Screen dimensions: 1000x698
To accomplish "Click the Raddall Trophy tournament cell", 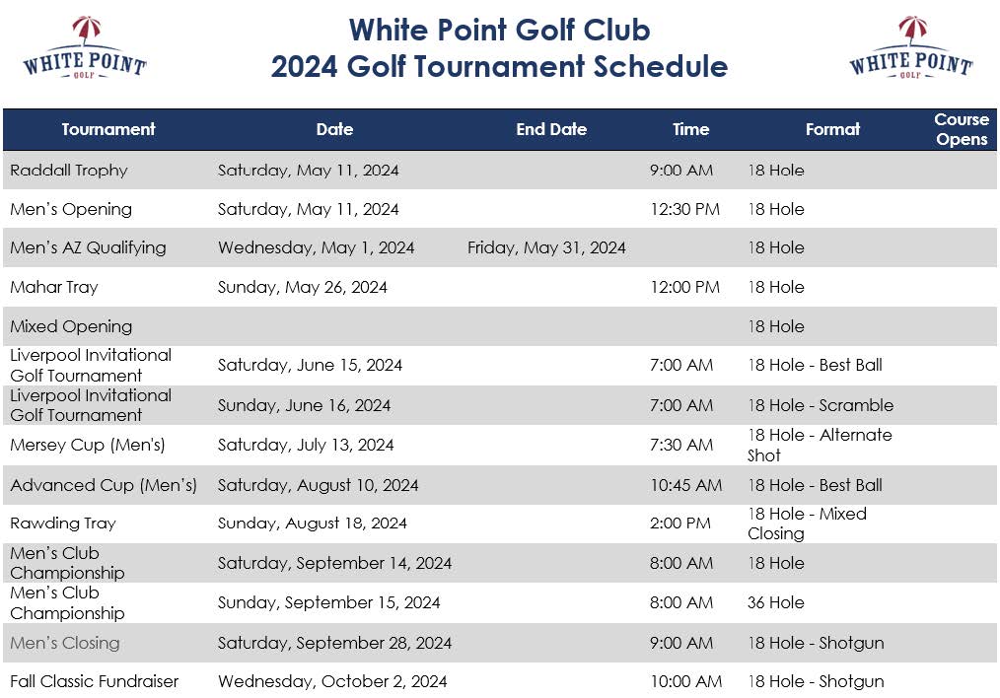I will click(x=69, y=171).
